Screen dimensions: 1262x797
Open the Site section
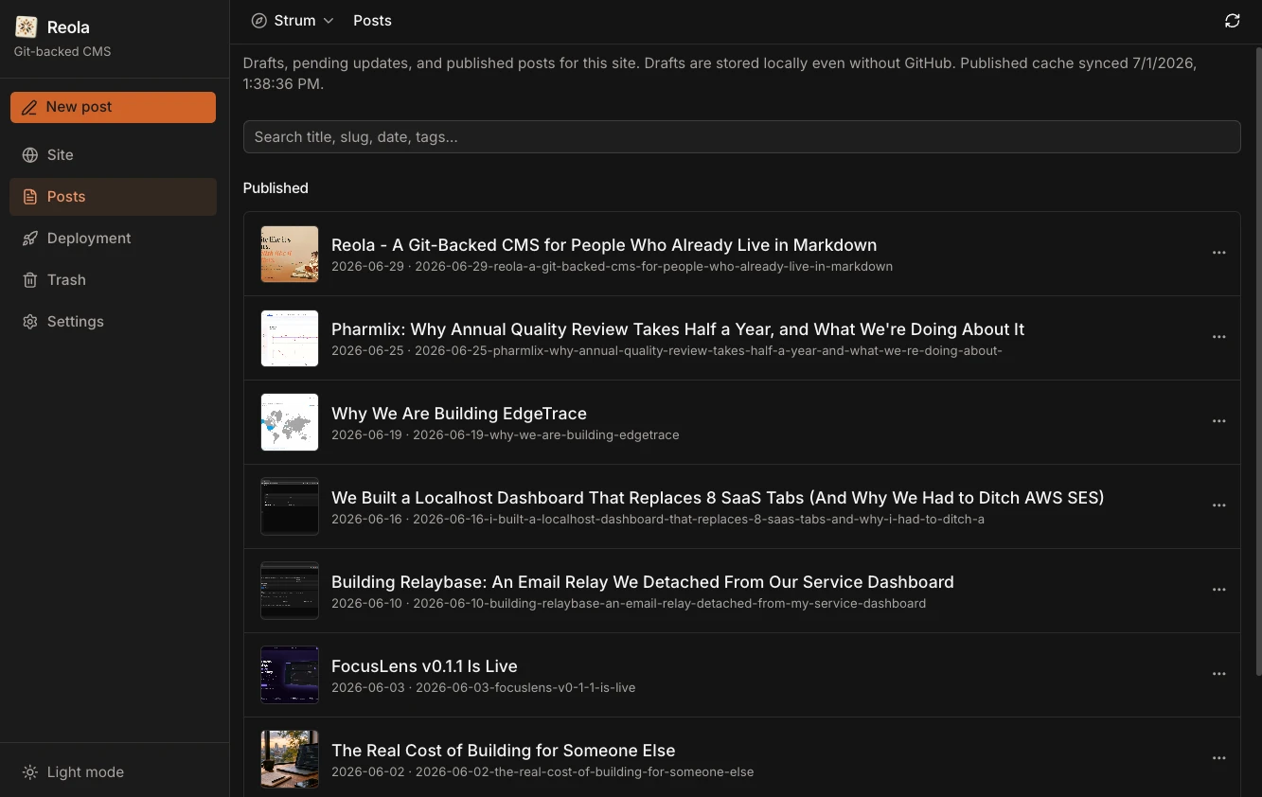113,155
